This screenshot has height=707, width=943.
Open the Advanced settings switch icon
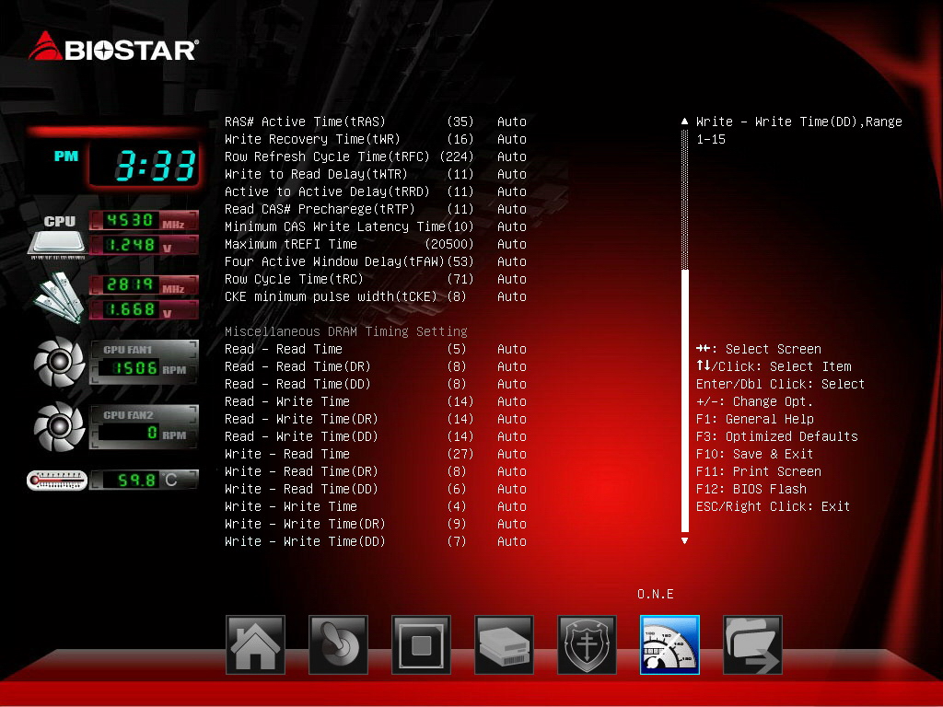click(x=338, y=644)
